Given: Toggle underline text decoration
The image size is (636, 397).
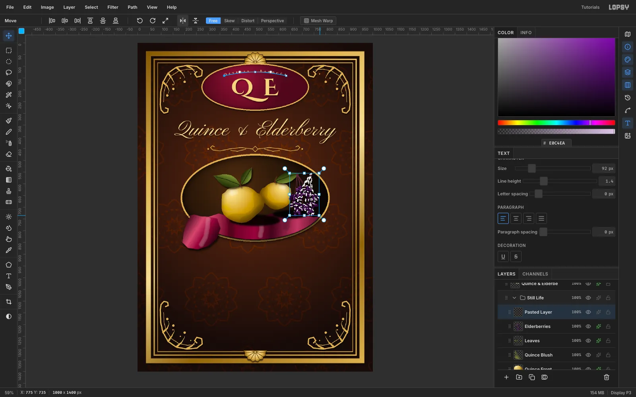Looking at the screenshot, I should click(503, 256).
